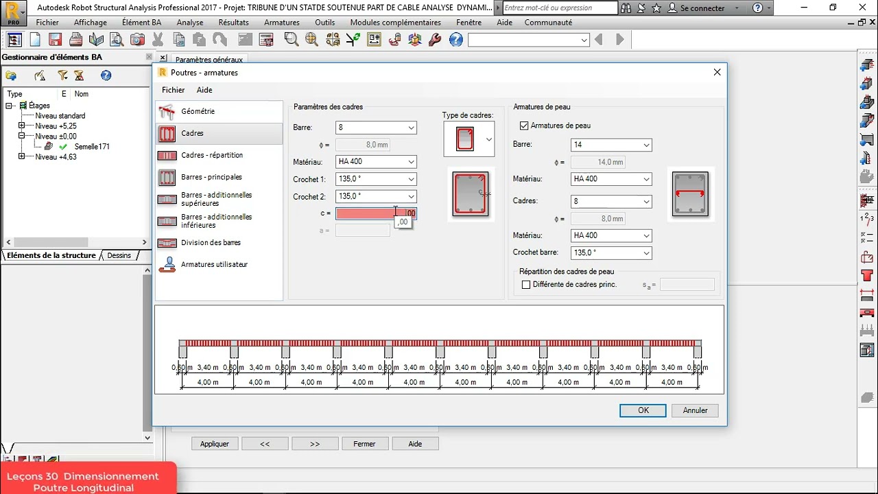878x494 pixels.
Task: Open Barres - principales section
Action: tap(219, 177)
